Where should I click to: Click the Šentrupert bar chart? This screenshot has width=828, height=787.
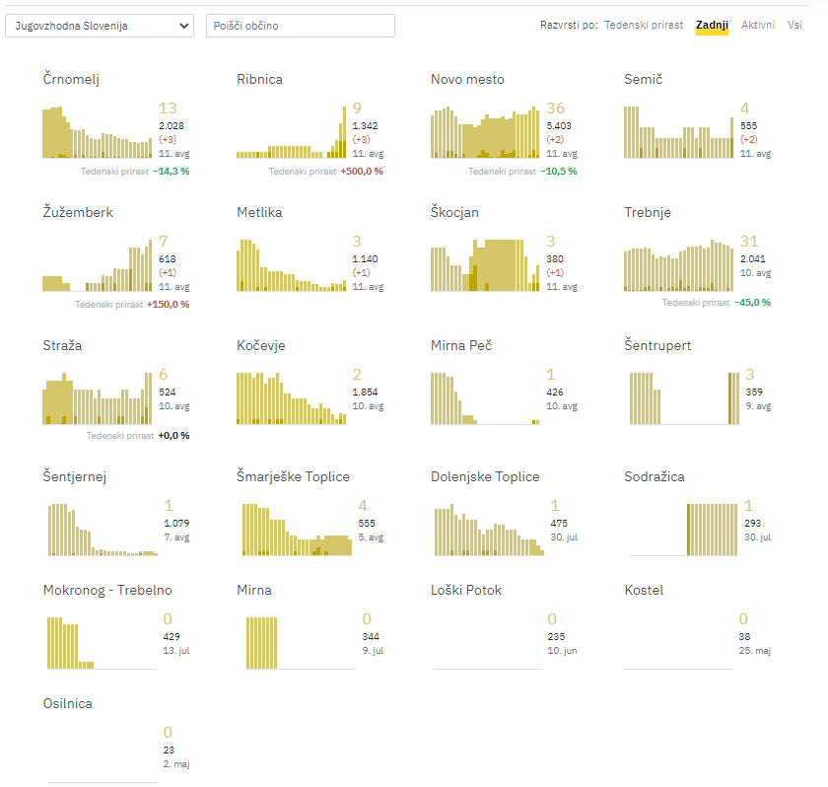[x=684, y=398]
